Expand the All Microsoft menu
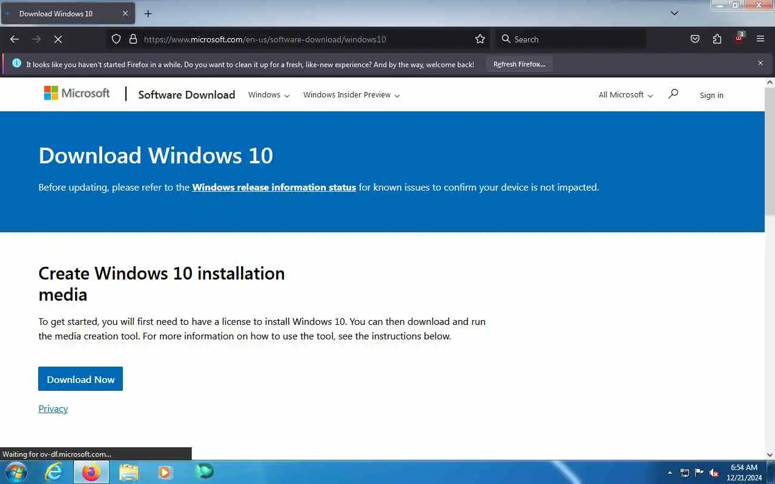Viewport: 775px width, 484px height. point(625,95)
